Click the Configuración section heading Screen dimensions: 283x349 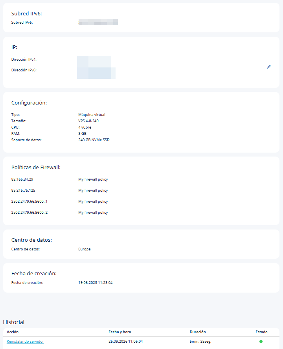[x=29, y=103]
